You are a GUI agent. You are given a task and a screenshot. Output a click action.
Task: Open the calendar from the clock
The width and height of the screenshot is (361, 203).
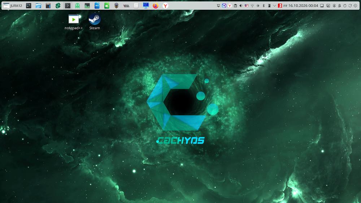pyautogui.click(x=301, y=5)
